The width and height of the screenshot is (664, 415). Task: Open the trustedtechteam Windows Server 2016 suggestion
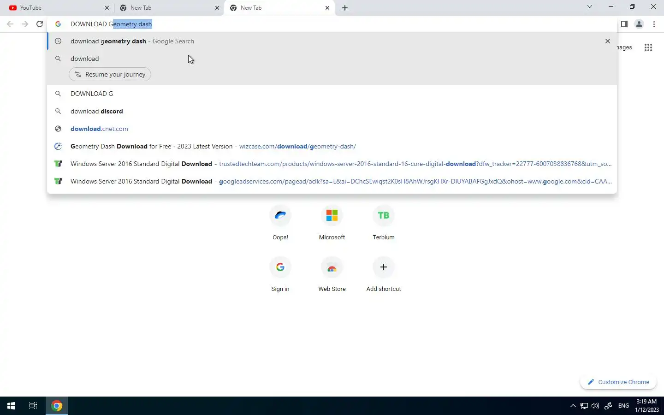point(332,164)
